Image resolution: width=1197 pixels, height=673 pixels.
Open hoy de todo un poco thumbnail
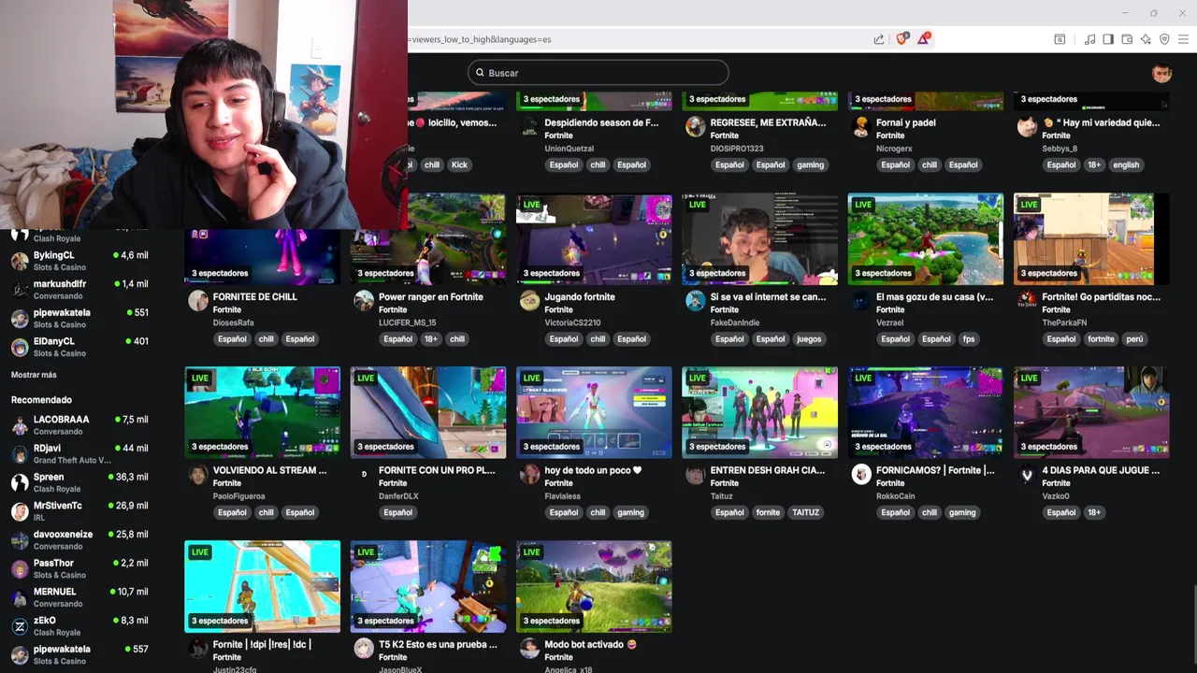coord(594,412)
